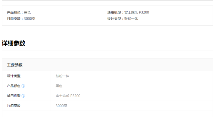Click the bold 适用机型 summary label

coord(114,12)
